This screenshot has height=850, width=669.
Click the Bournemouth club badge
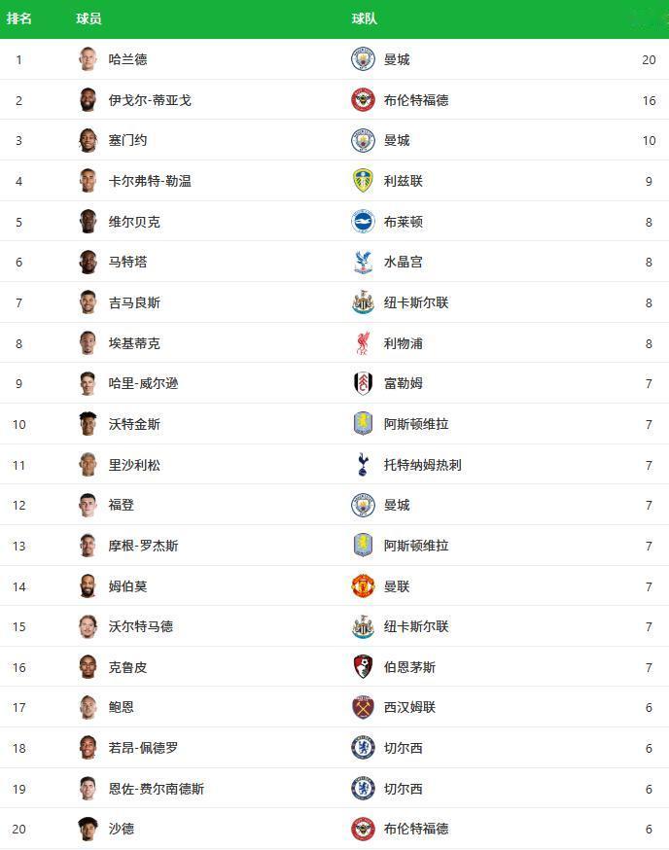(x=363, y=667)
